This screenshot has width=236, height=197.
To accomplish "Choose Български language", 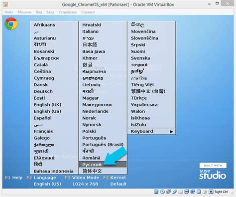I will click(x=46, y=58).
